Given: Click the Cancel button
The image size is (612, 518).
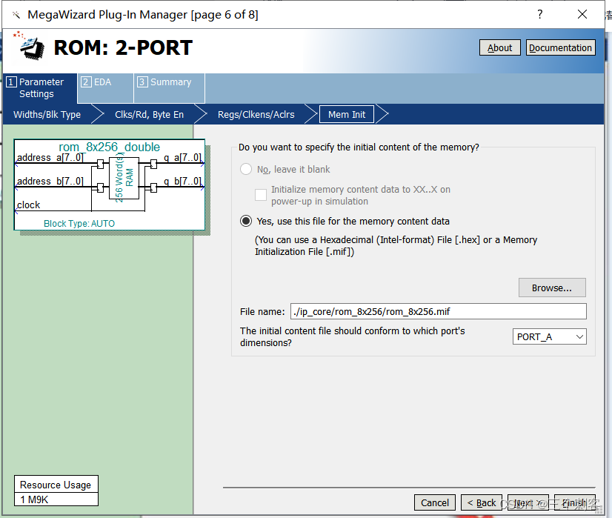Looking at the screenshot, I should pos(435,502).
